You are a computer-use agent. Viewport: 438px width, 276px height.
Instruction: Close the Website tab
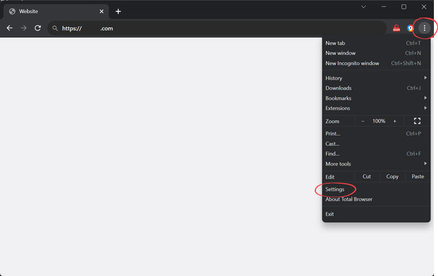102,12
